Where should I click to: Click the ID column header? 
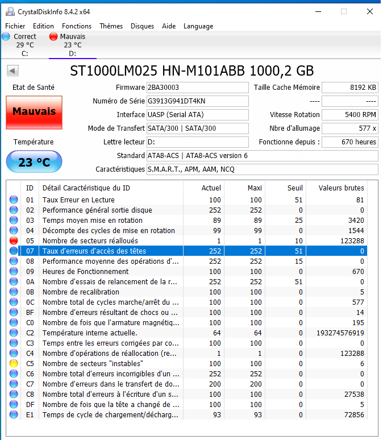pos(30,188)
